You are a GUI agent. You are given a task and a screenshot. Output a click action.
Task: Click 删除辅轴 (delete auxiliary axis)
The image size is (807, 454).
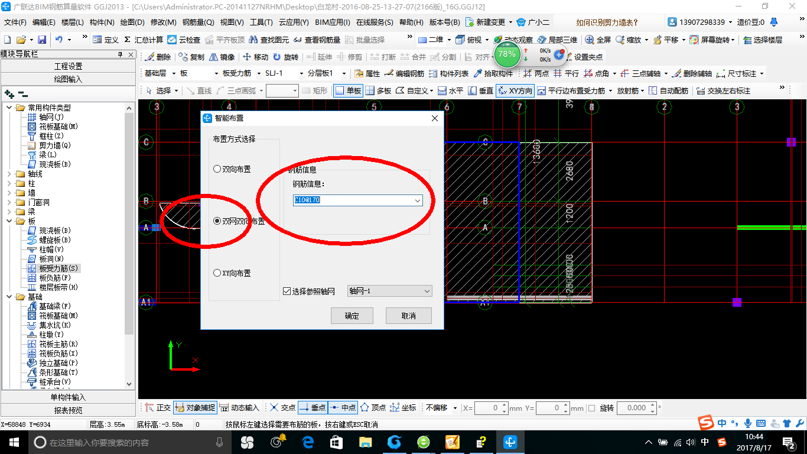tap(692, 74)
